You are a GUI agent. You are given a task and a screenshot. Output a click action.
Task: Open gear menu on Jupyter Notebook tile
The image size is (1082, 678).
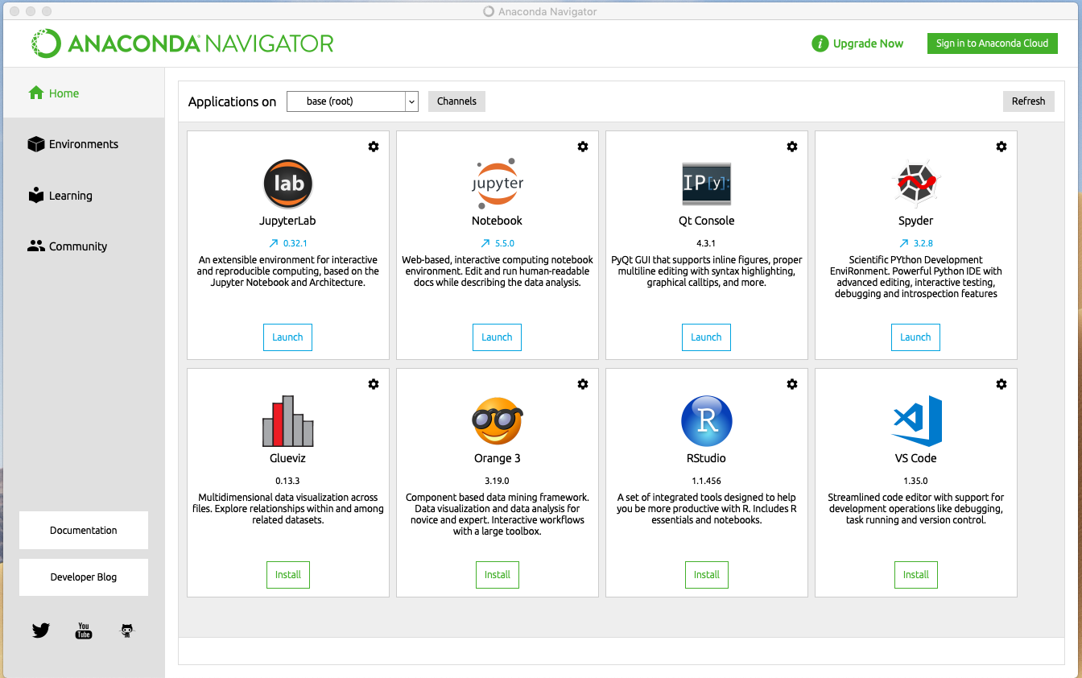[x=582, y=147]
